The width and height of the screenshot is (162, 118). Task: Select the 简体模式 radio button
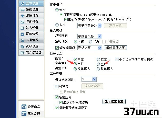pos(75,69)
